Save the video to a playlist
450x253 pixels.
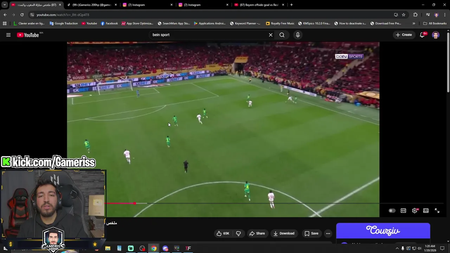click(x=311, y=233)
